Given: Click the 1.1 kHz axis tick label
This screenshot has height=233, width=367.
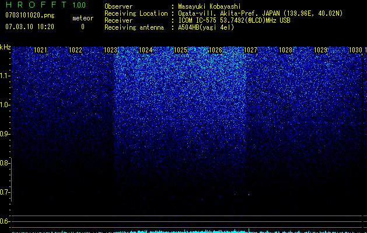Looking at the screenshot, I should (5, 76).
